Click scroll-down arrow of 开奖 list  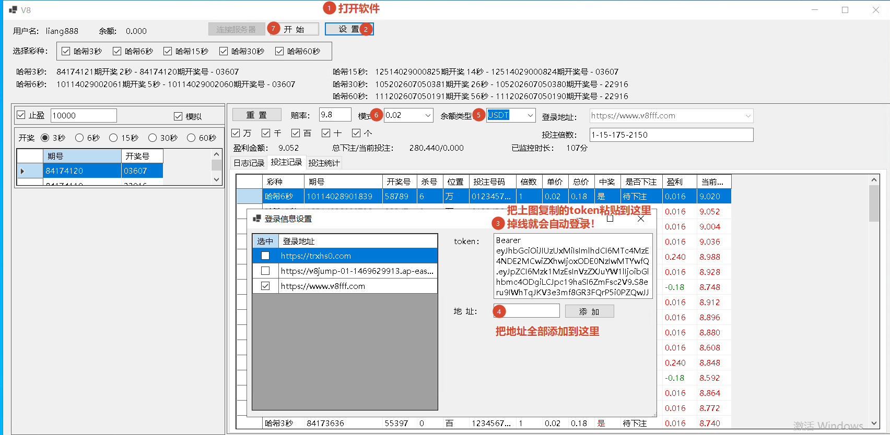(217, 179)
